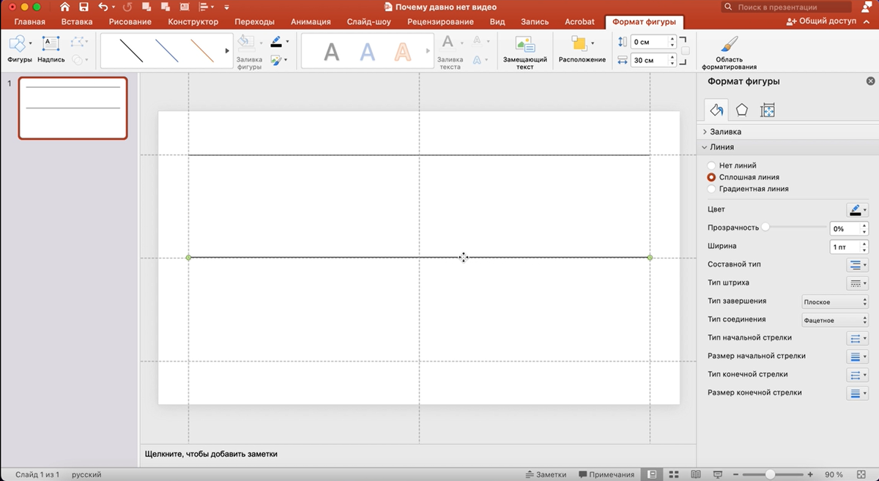The height and width of the screenshot is (481, 879).
Task: Toggle Заметки notes in status bar
Action: click(x=546, y=474)
